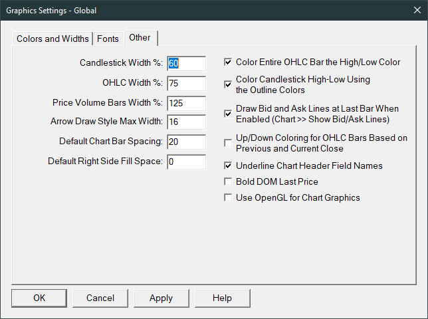The width and height of the screenshot is (428, 319).
Task: Toggle Color Entire OHLC Bar checkbox
Action: pyautogui.click(x=229, y=62)
